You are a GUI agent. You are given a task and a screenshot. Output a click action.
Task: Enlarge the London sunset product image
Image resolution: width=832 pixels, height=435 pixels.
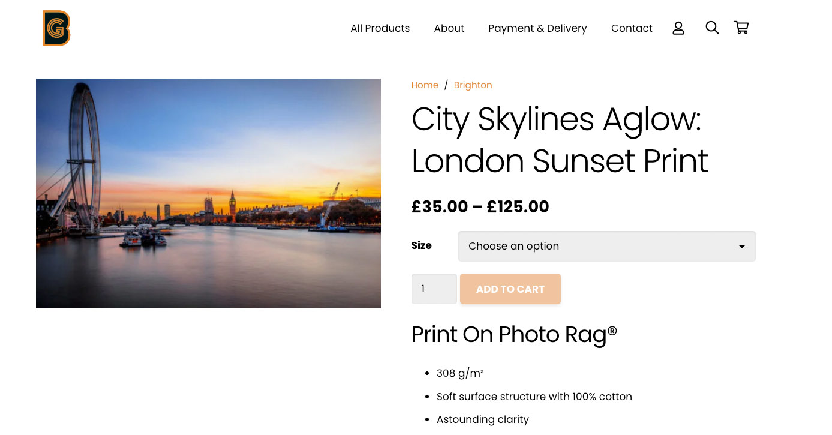[x=208, y=193]
